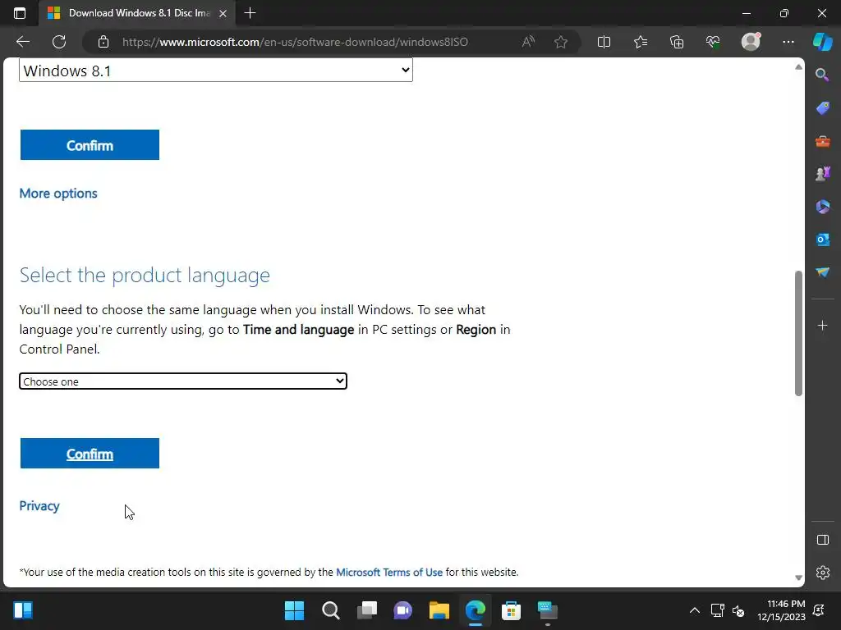Open the Privacy link
This screenshot has width=841, height=630.
click(x=39, y=505)
